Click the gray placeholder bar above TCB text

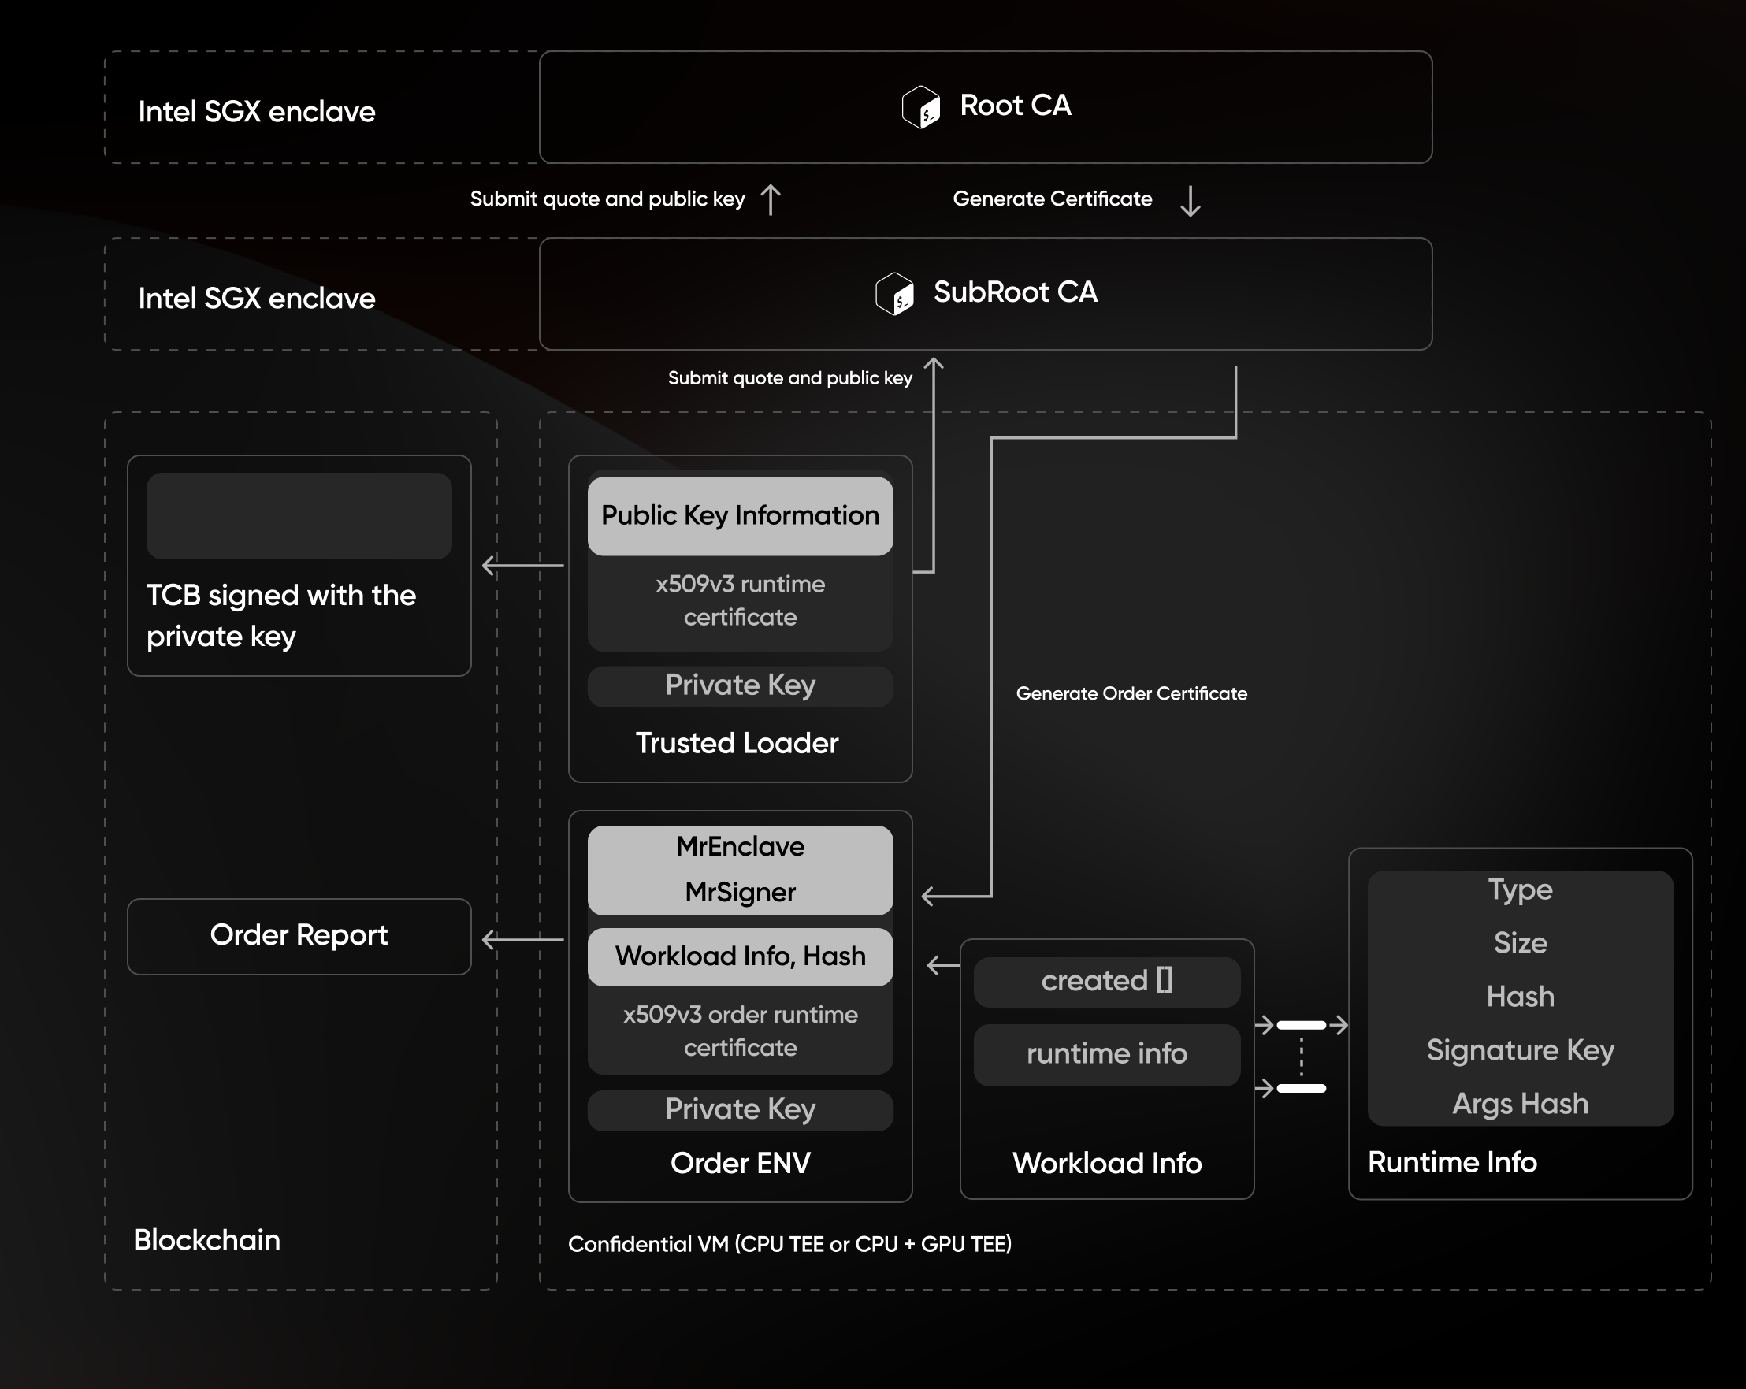[x=299, y=516]
